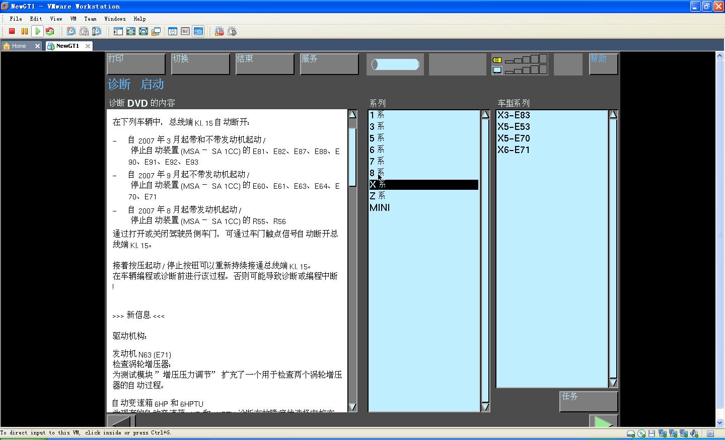Image resolution: width=725 pixels, height=440 pixels.
Task: Click the 打印 (Print) button
Action: [x=136, y=64]
